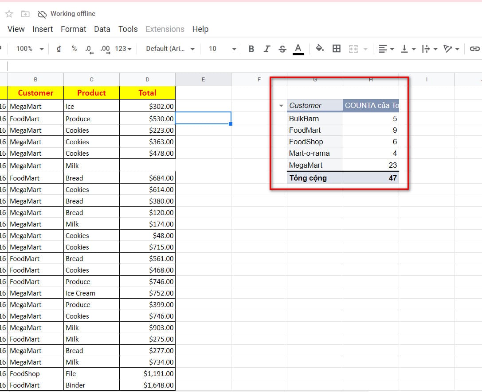Screen dimensions: 482x392
Task: Click the Tổng cộng total row label
Action: click(x=308, y=178)
